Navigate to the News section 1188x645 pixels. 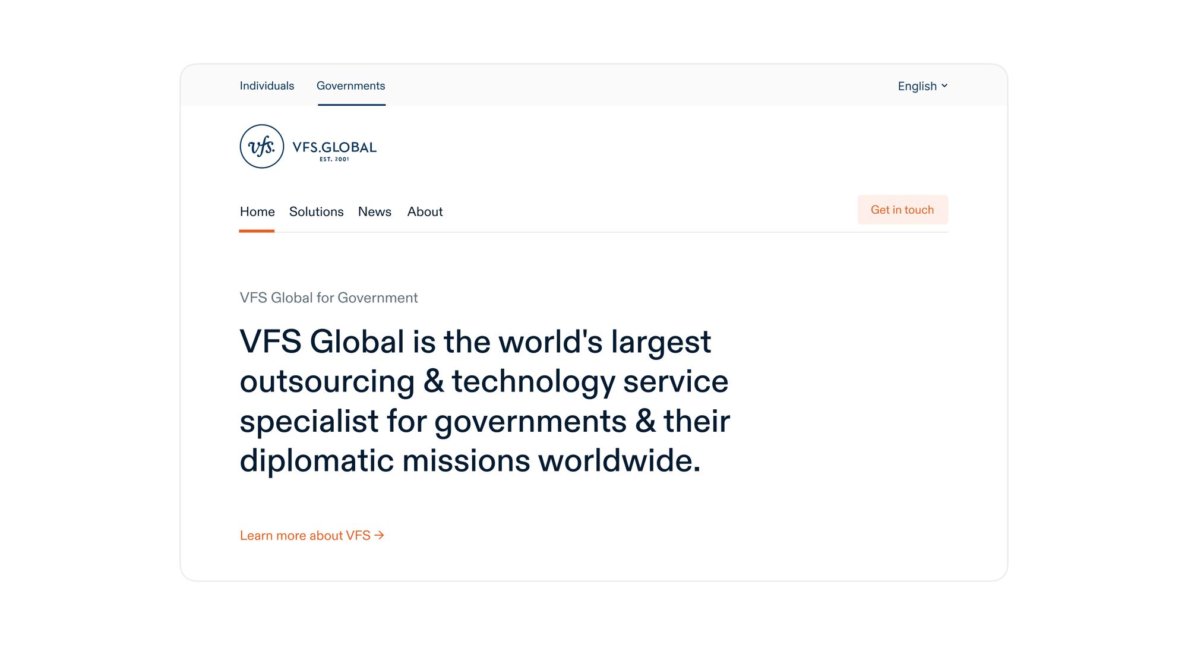pos(374,211)
